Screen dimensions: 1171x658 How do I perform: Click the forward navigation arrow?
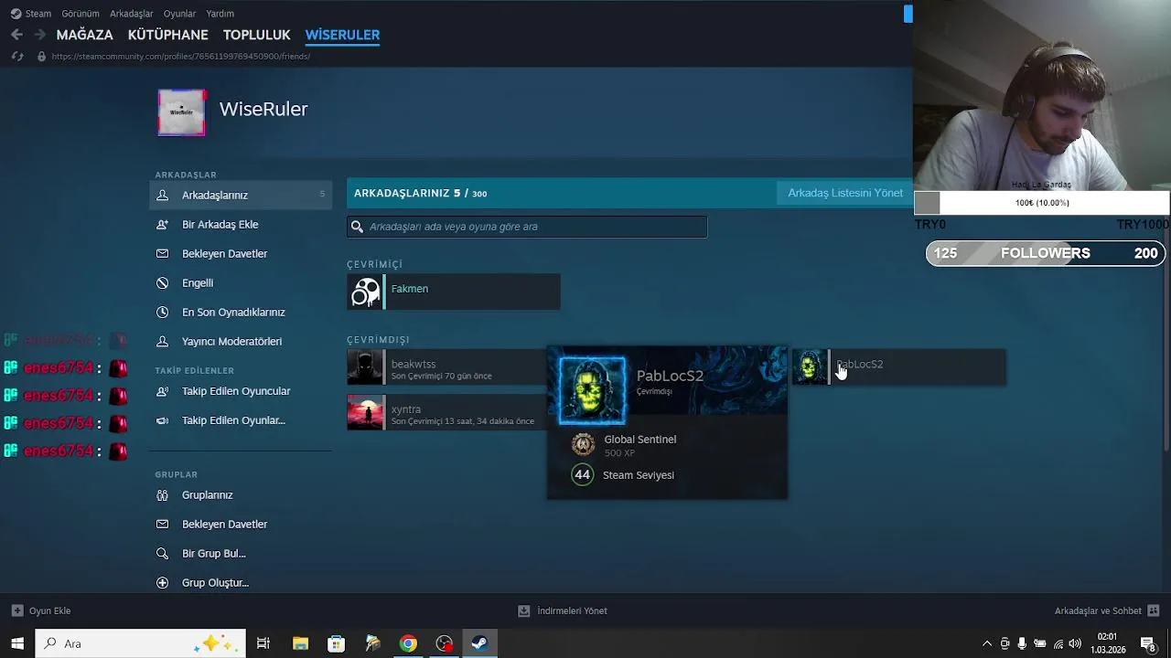[x=39, y=35]
